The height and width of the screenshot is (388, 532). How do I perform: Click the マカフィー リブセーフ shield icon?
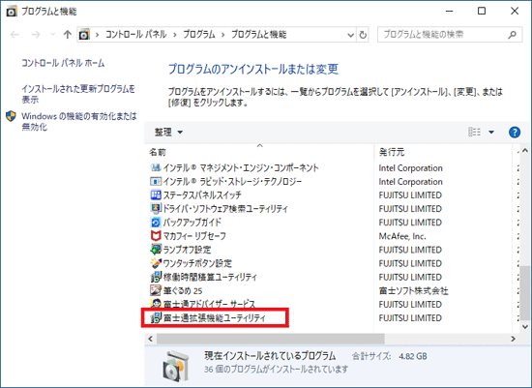coord(156,236)
